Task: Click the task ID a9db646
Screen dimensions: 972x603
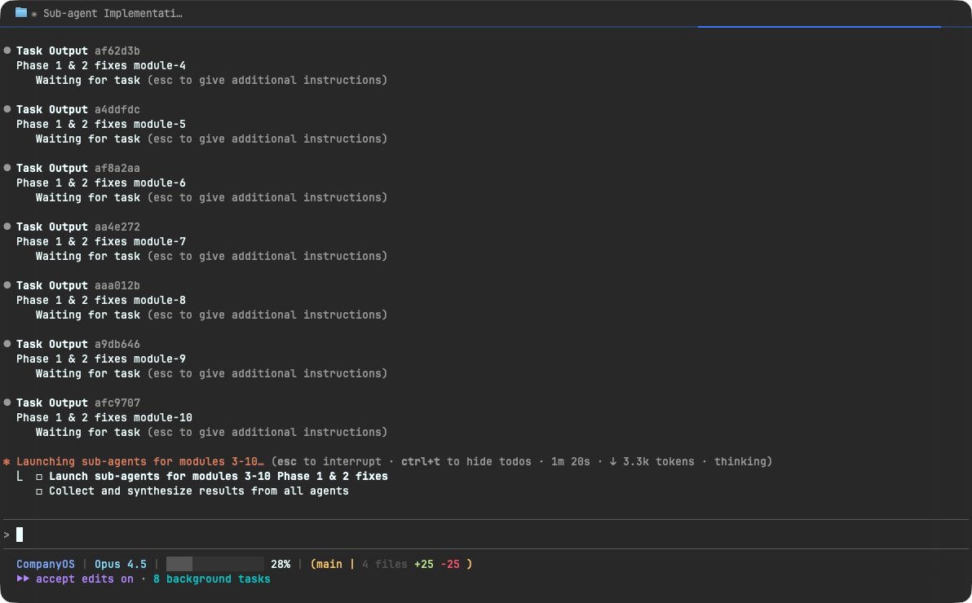Action: point(117,344)
